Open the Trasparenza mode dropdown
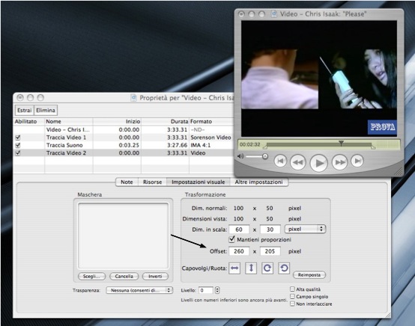This screenshot has width=415, height=326. 139,290
